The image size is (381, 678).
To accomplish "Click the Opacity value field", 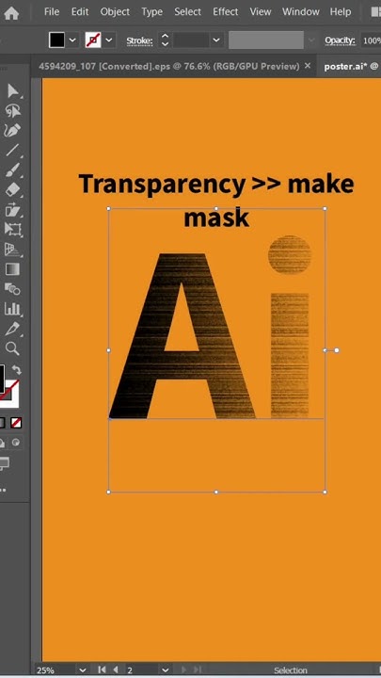I will (x=371, y=40).
